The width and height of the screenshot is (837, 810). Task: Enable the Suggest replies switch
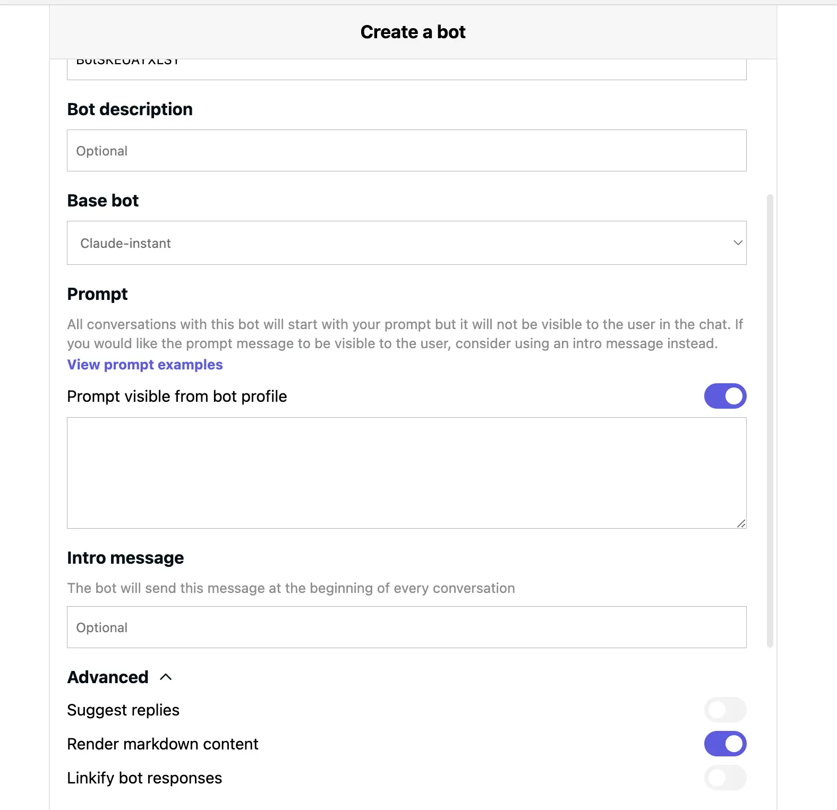[x=725, y=710]
